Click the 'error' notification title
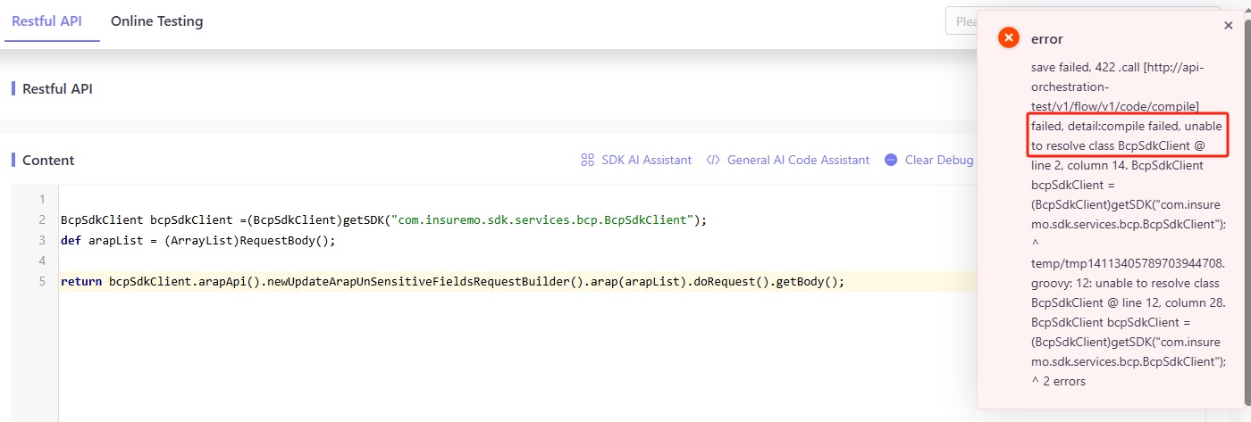This screenshot has height=422, width=1251. point(1046,38)
